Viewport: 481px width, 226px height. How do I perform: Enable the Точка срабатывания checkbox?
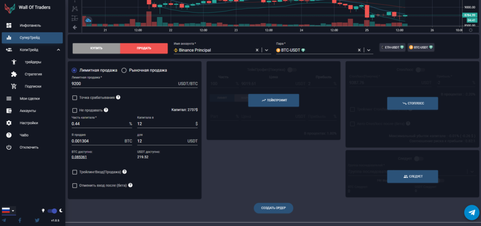tap(75, 98)
